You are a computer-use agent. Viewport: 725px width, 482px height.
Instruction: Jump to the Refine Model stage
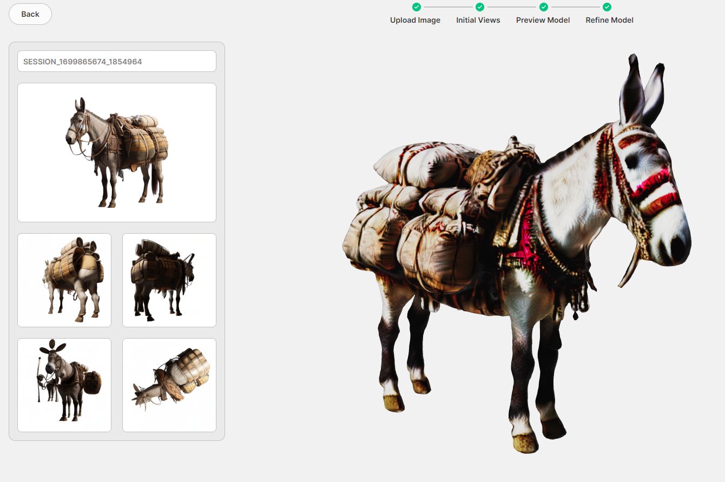(x=609, y=20)
